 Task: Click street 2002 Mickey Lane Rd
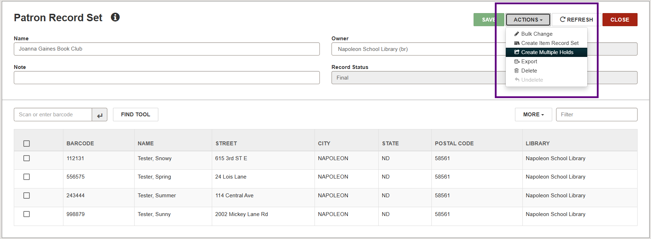[x=242, y=214]
